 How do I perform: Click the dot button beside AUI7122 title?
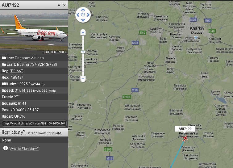(x=59, y=5)
